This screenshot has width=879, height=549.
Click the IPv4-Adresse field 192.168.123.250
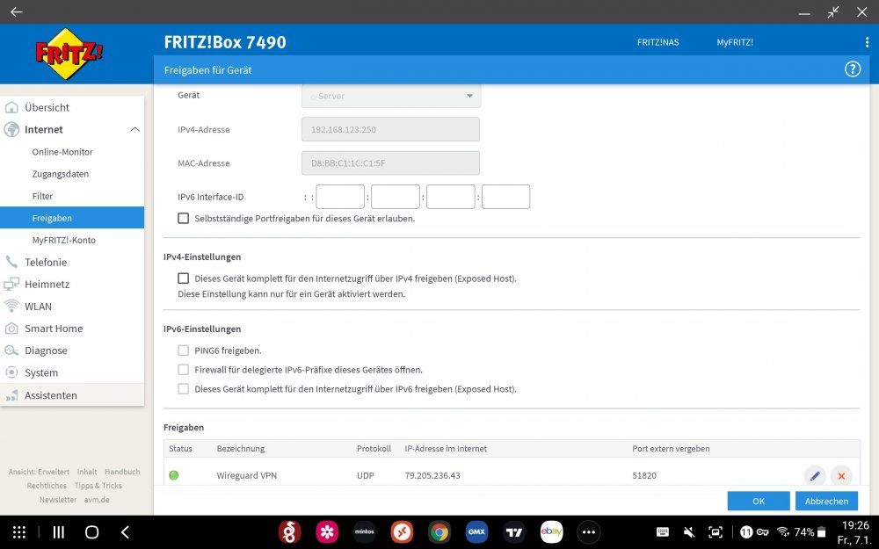coord(391,129)
